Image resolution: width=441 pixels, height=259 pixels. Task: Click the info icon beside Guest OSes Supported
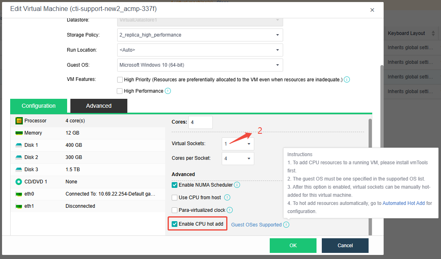[x=286, y=224]
